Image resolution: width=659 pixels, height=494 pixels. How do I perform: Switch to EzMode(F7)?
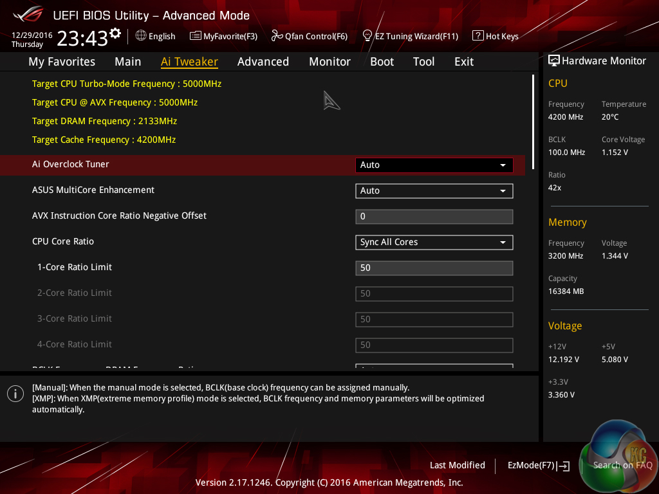pos(538,465)
